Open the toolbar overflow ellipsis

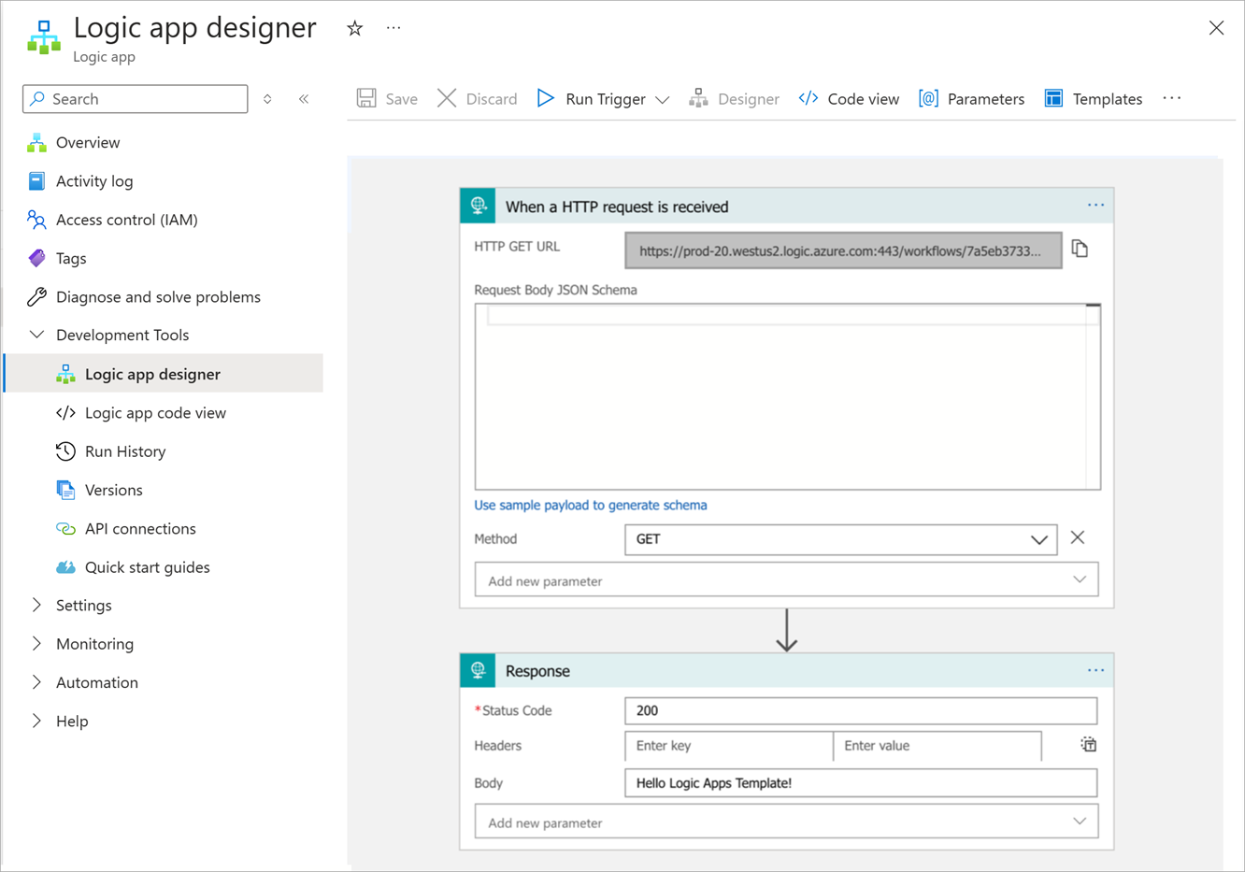[x=1172, y=98]
